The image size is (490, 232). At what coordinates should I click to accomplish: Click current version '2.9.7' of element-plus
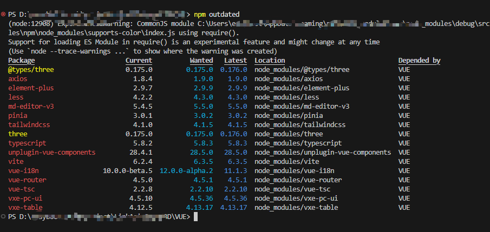143,88
